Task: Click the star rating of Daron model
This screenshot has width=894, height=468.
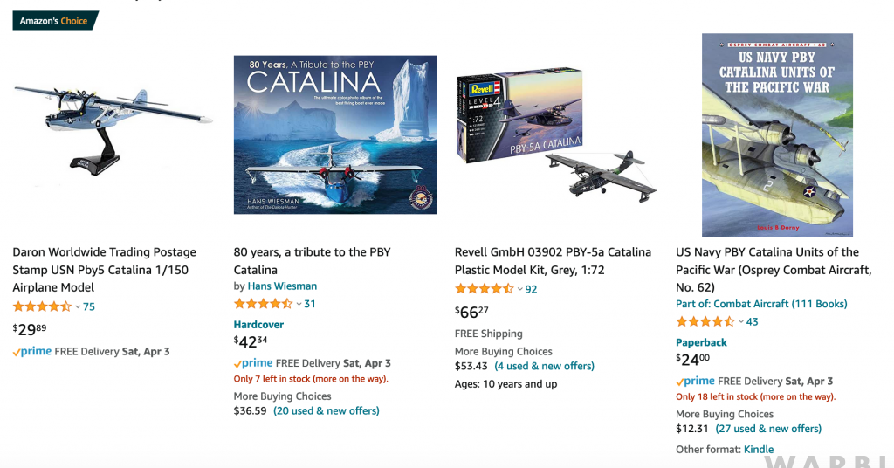Action: point(42,306)
